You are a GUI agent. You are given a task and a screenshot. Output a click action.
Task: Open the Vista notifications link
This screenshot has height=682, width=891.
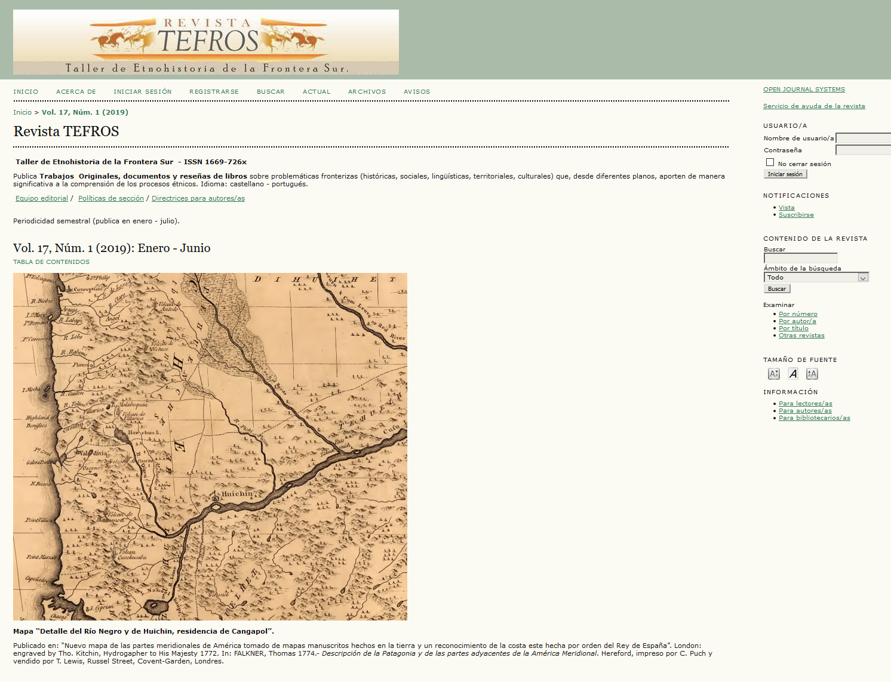click(786, 208)
